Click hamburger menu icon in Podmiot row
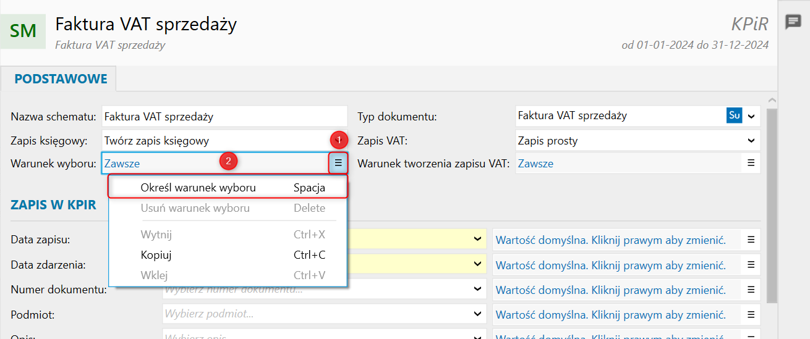The width and height of the screenshot is (810, 339). tap(751, 314)
